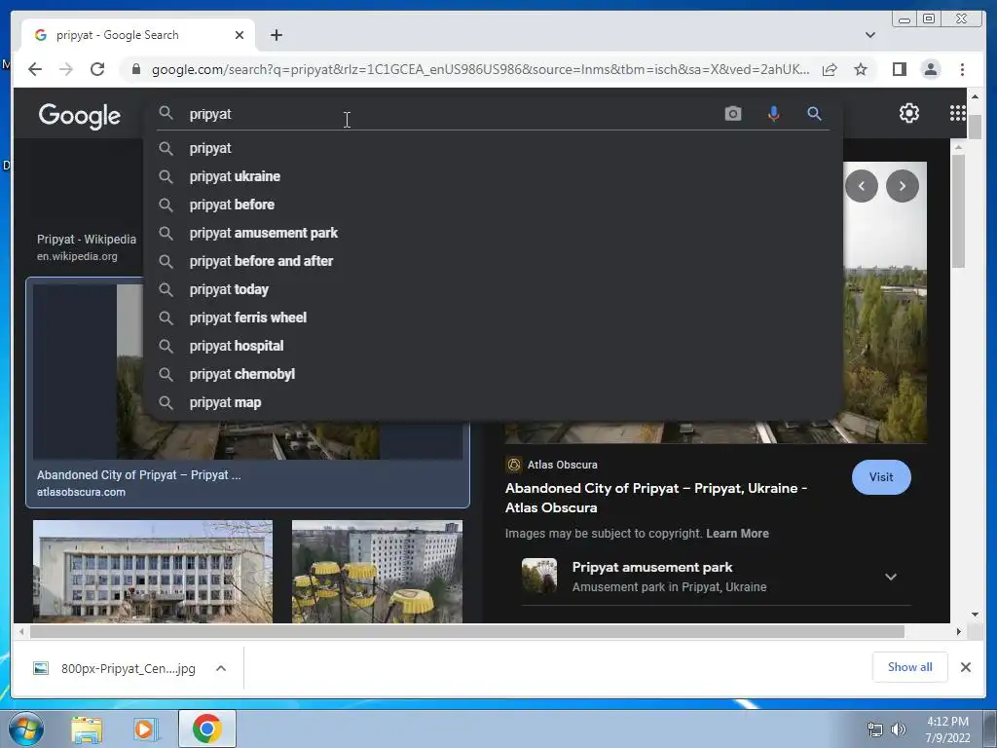Open the Chrome profile avatar icon

pyautogui.click(x=930, y=69)
